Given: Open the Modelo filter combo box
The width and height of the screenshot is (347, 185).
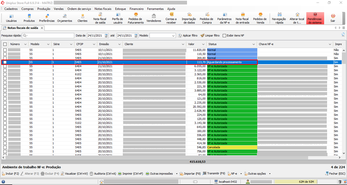Looking at the screenshot, I should pos(163,36).
